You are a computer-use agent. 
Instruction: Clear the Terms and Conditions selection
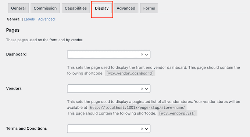coord(142,129)
